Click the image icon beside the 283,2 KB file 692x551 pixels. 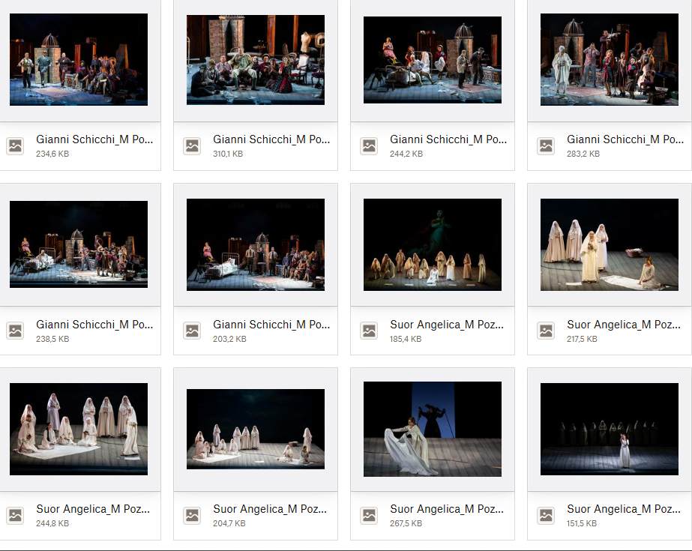click(x=546, y=145)
